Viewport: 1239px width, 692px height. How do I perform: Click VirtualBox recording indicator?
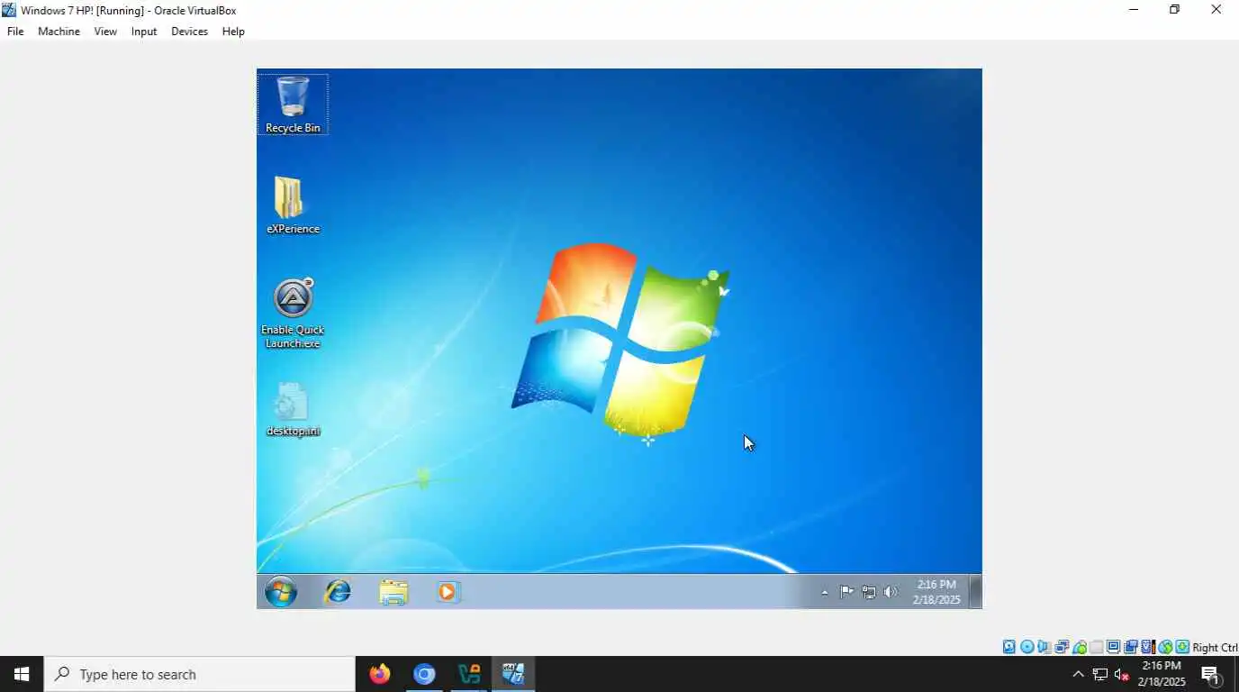pos(1130,647)
